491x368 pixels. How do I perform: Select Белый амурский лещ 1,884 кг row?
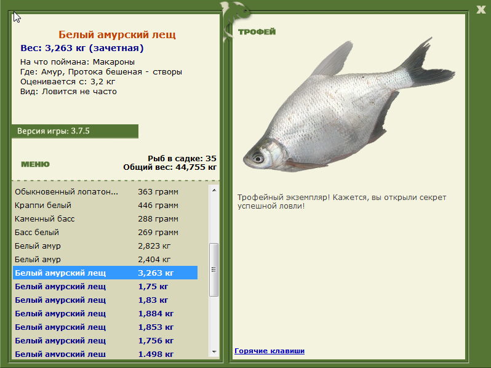pyautogui.click(x=105, y=313)
